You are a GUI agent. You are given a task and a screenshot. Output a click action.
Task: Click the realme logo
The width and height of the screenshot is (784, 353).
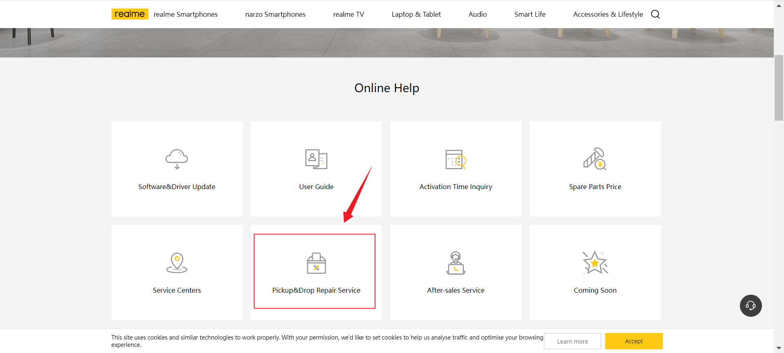129,14
